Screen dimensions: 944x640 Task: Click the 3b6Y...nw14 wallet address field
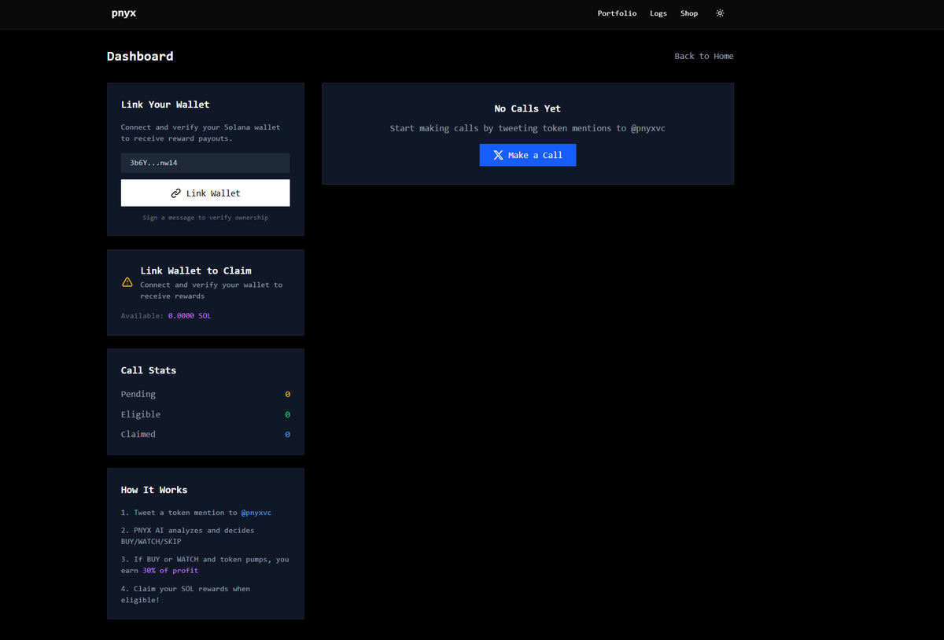205,163
